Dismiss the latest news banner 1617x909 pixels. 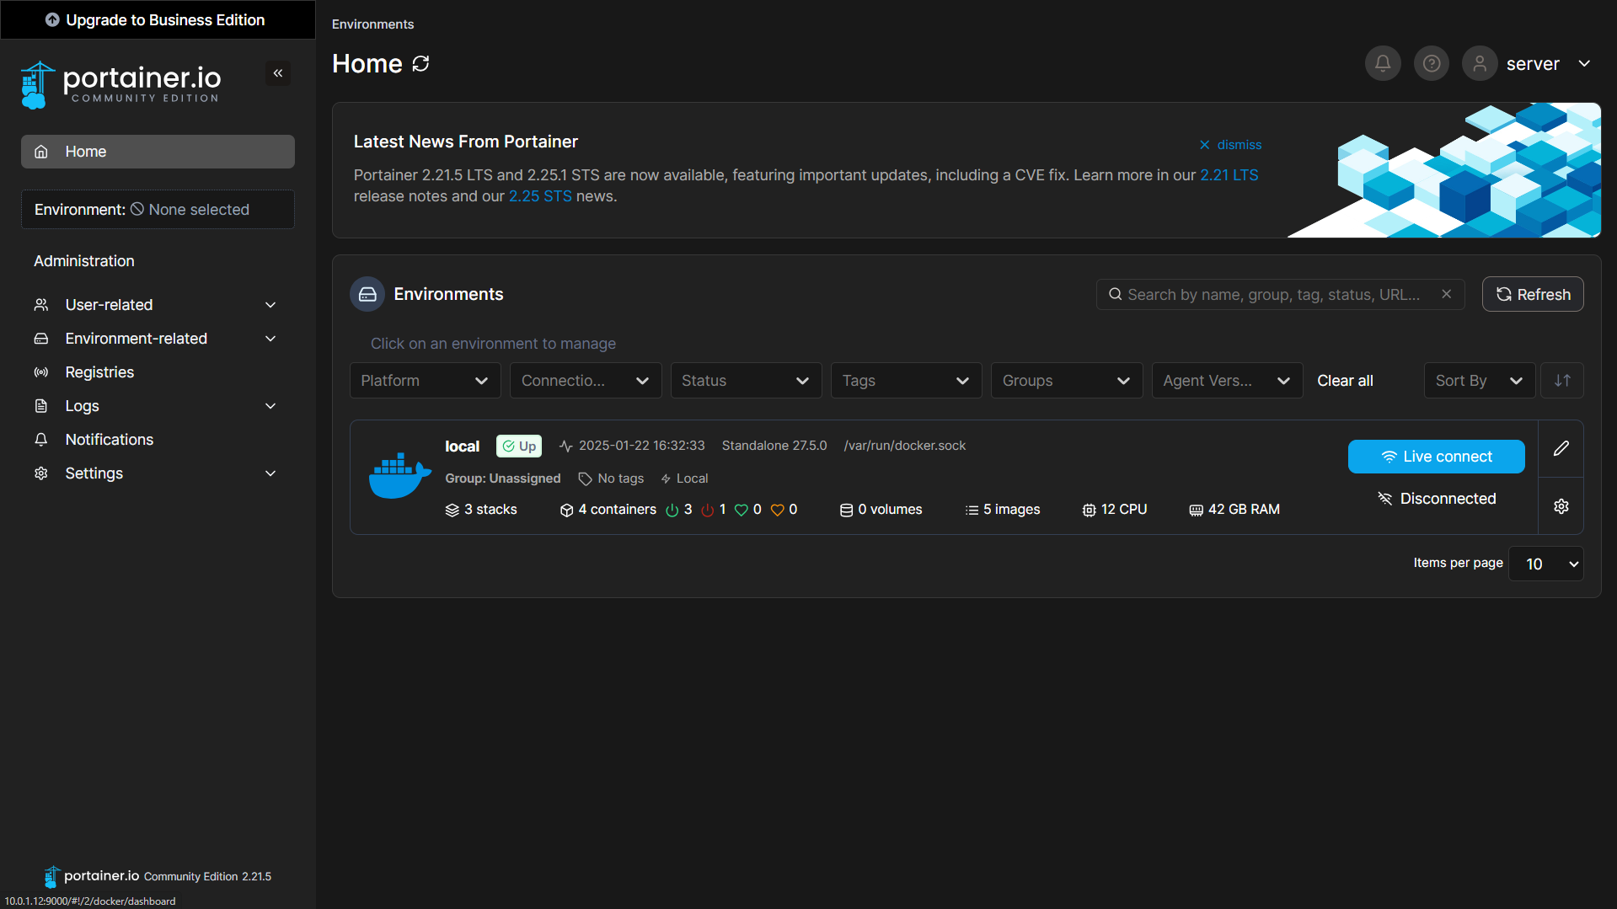[1230, 145]
